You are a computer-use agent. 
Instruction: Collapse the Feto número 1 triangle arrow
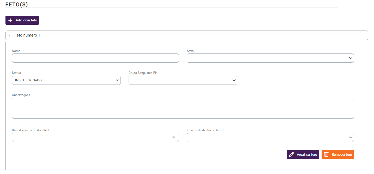[x=10, y=35]
